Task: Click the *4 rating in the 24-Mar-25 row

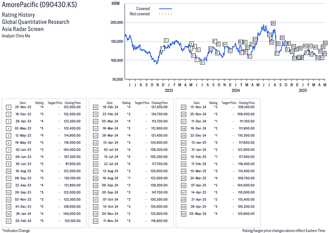Action: [216, 178]
